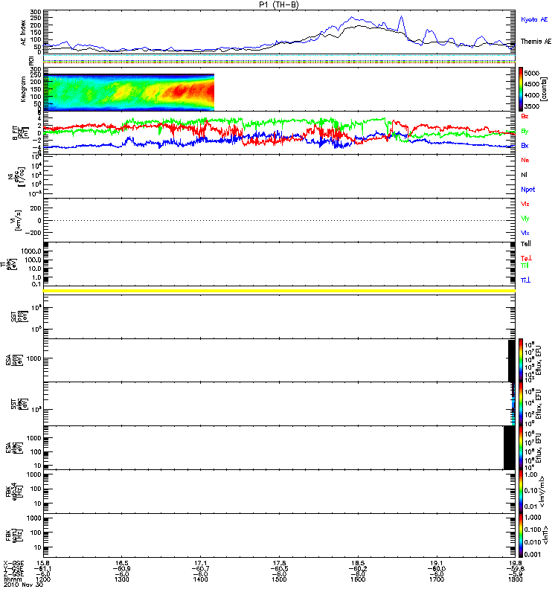This screenshot has width=558, height=595.
Task: Click the dotted zero line in the Vi panel
Action: point(280,220)
